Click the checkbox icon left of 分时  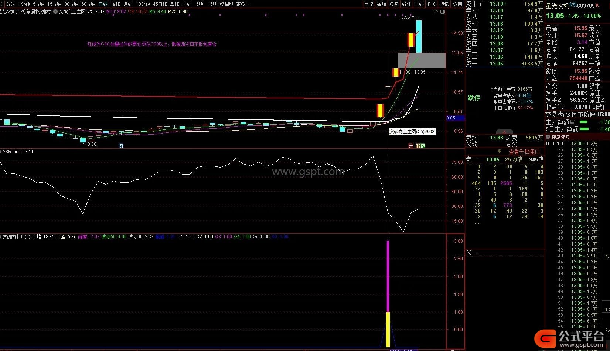coord(2,4)
